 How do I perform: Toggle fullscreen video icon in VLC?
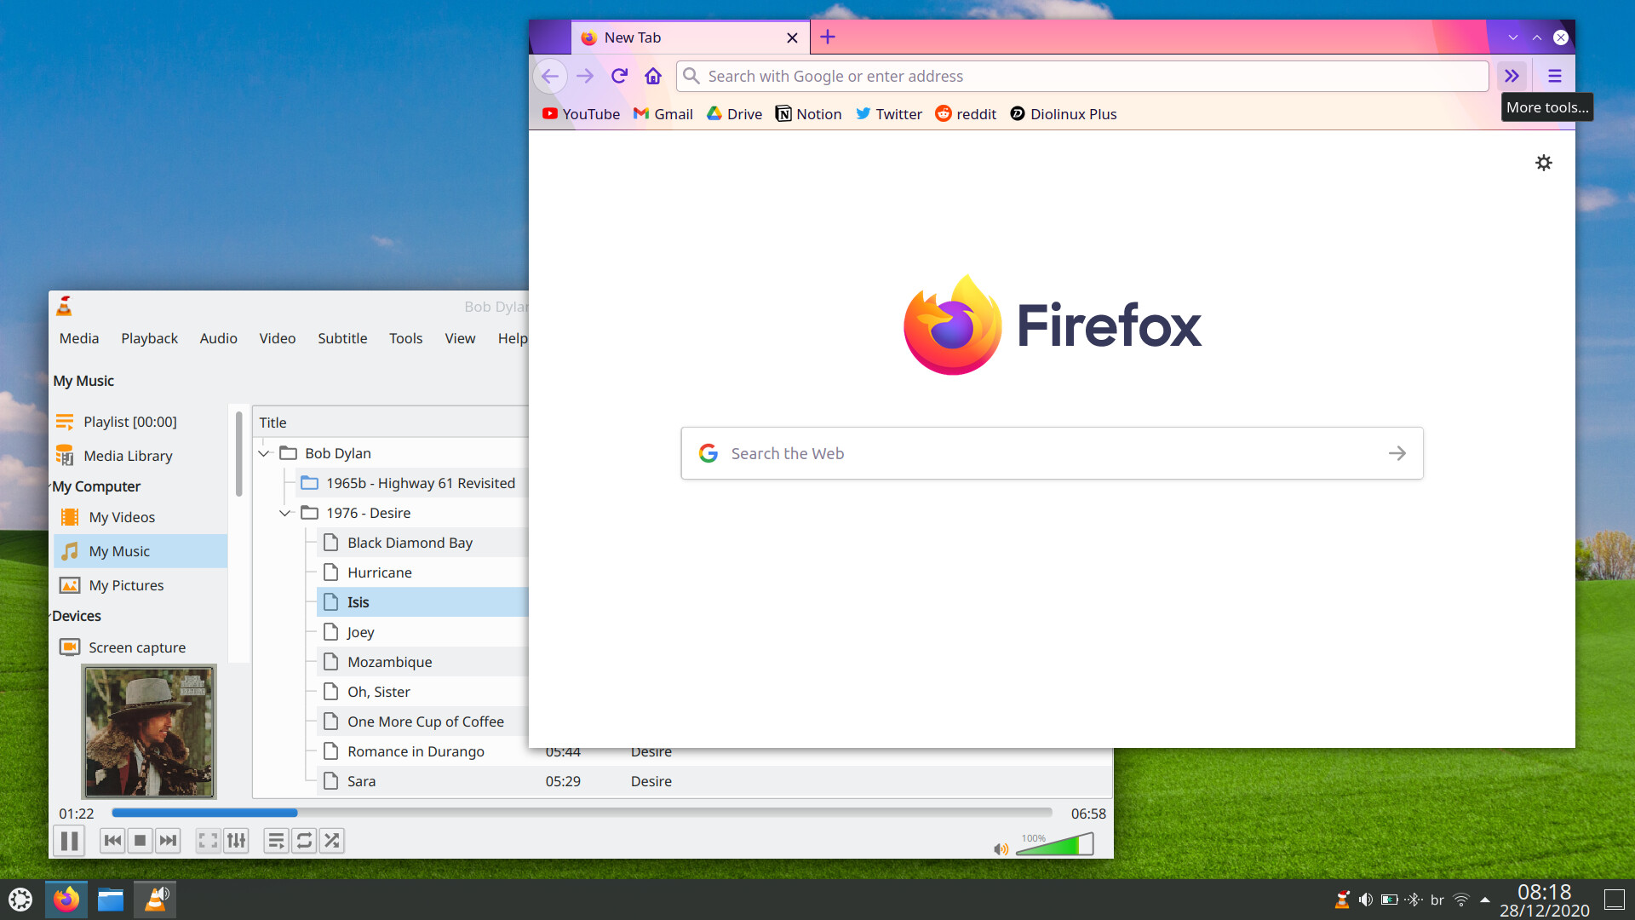208,841
